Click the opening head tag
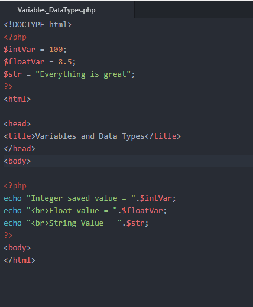This screenshot has width=253, height=307. coord(17,124)
